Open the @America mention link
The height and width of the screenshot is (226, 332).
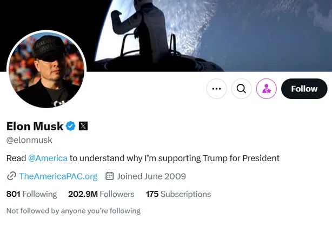[x=48, y=158]
